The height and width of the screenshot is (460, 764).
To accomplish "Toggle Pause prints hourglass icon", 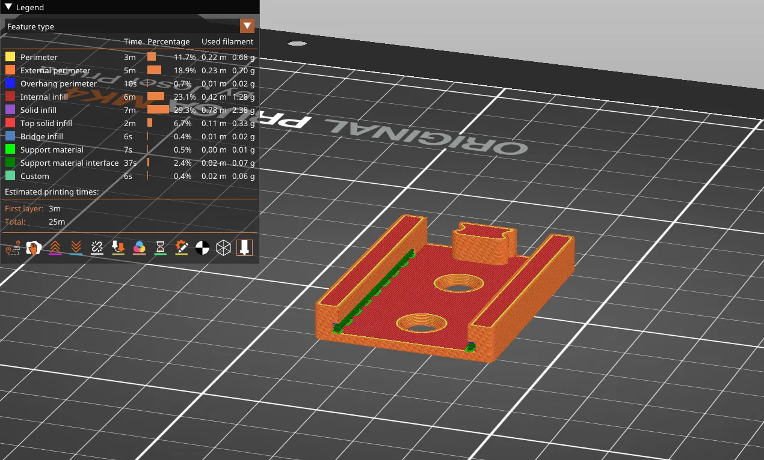I will [x=160, y=247].
